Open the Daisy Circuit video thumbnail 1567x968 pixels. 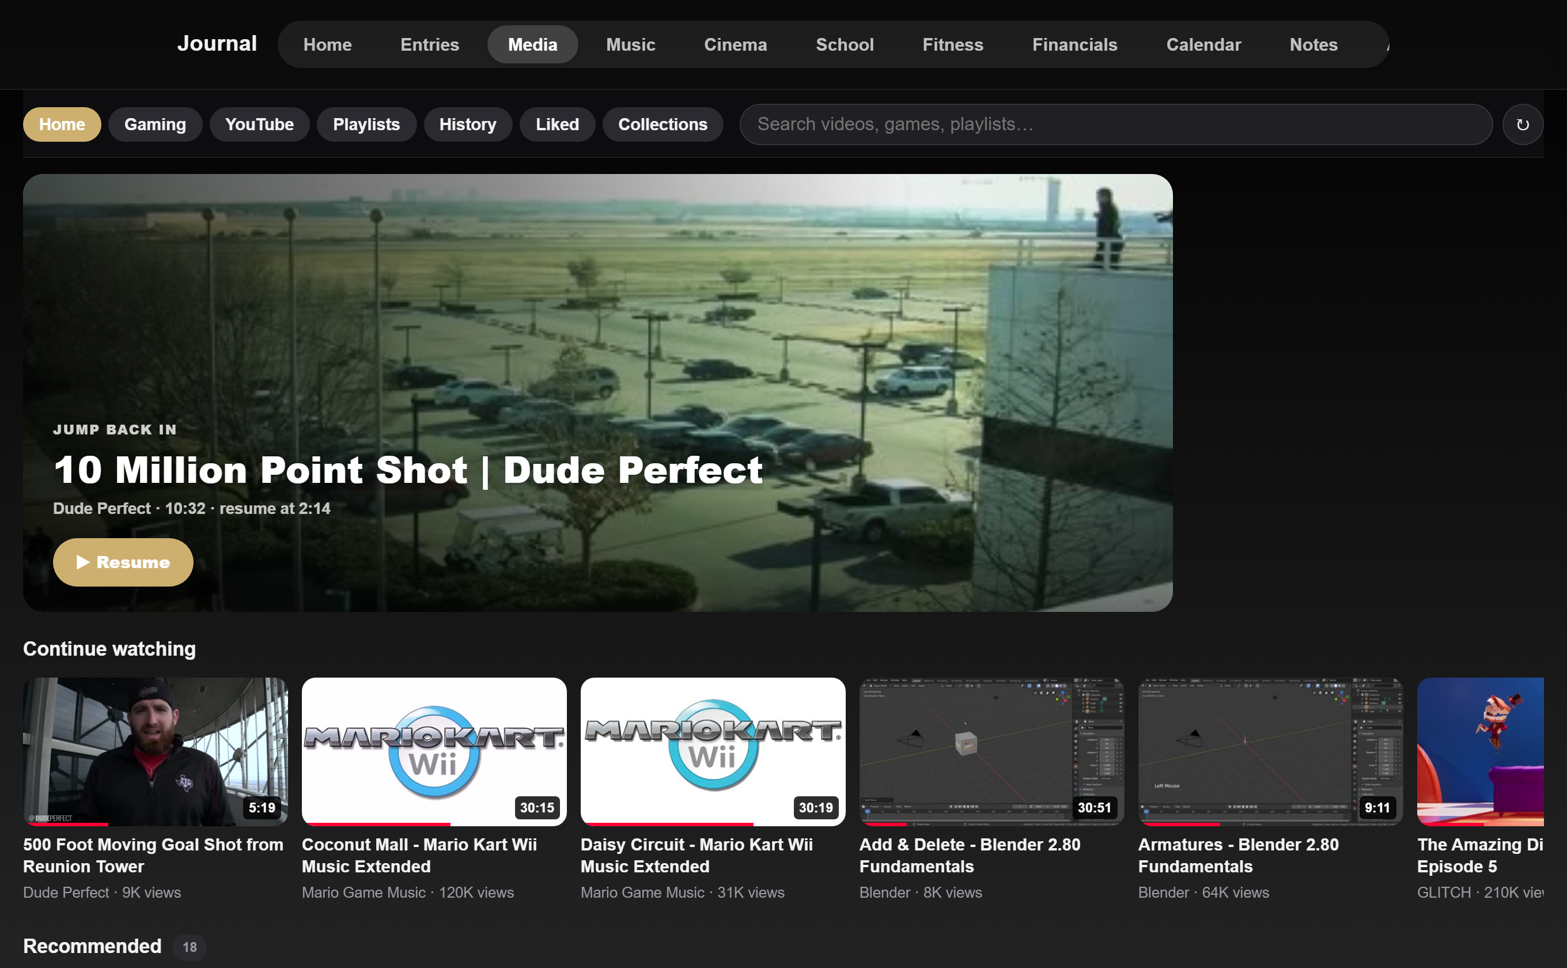pos(713,751)
